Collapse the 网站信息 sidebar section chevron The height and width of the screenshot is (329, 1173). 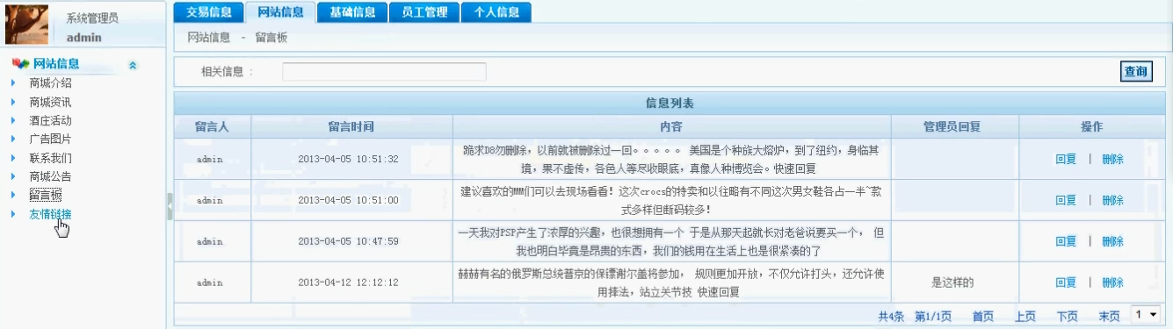coord(133,65)
